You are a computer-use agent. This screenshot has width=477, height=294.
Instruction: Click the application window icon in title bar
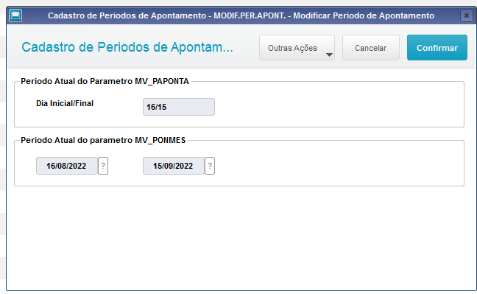15,15
